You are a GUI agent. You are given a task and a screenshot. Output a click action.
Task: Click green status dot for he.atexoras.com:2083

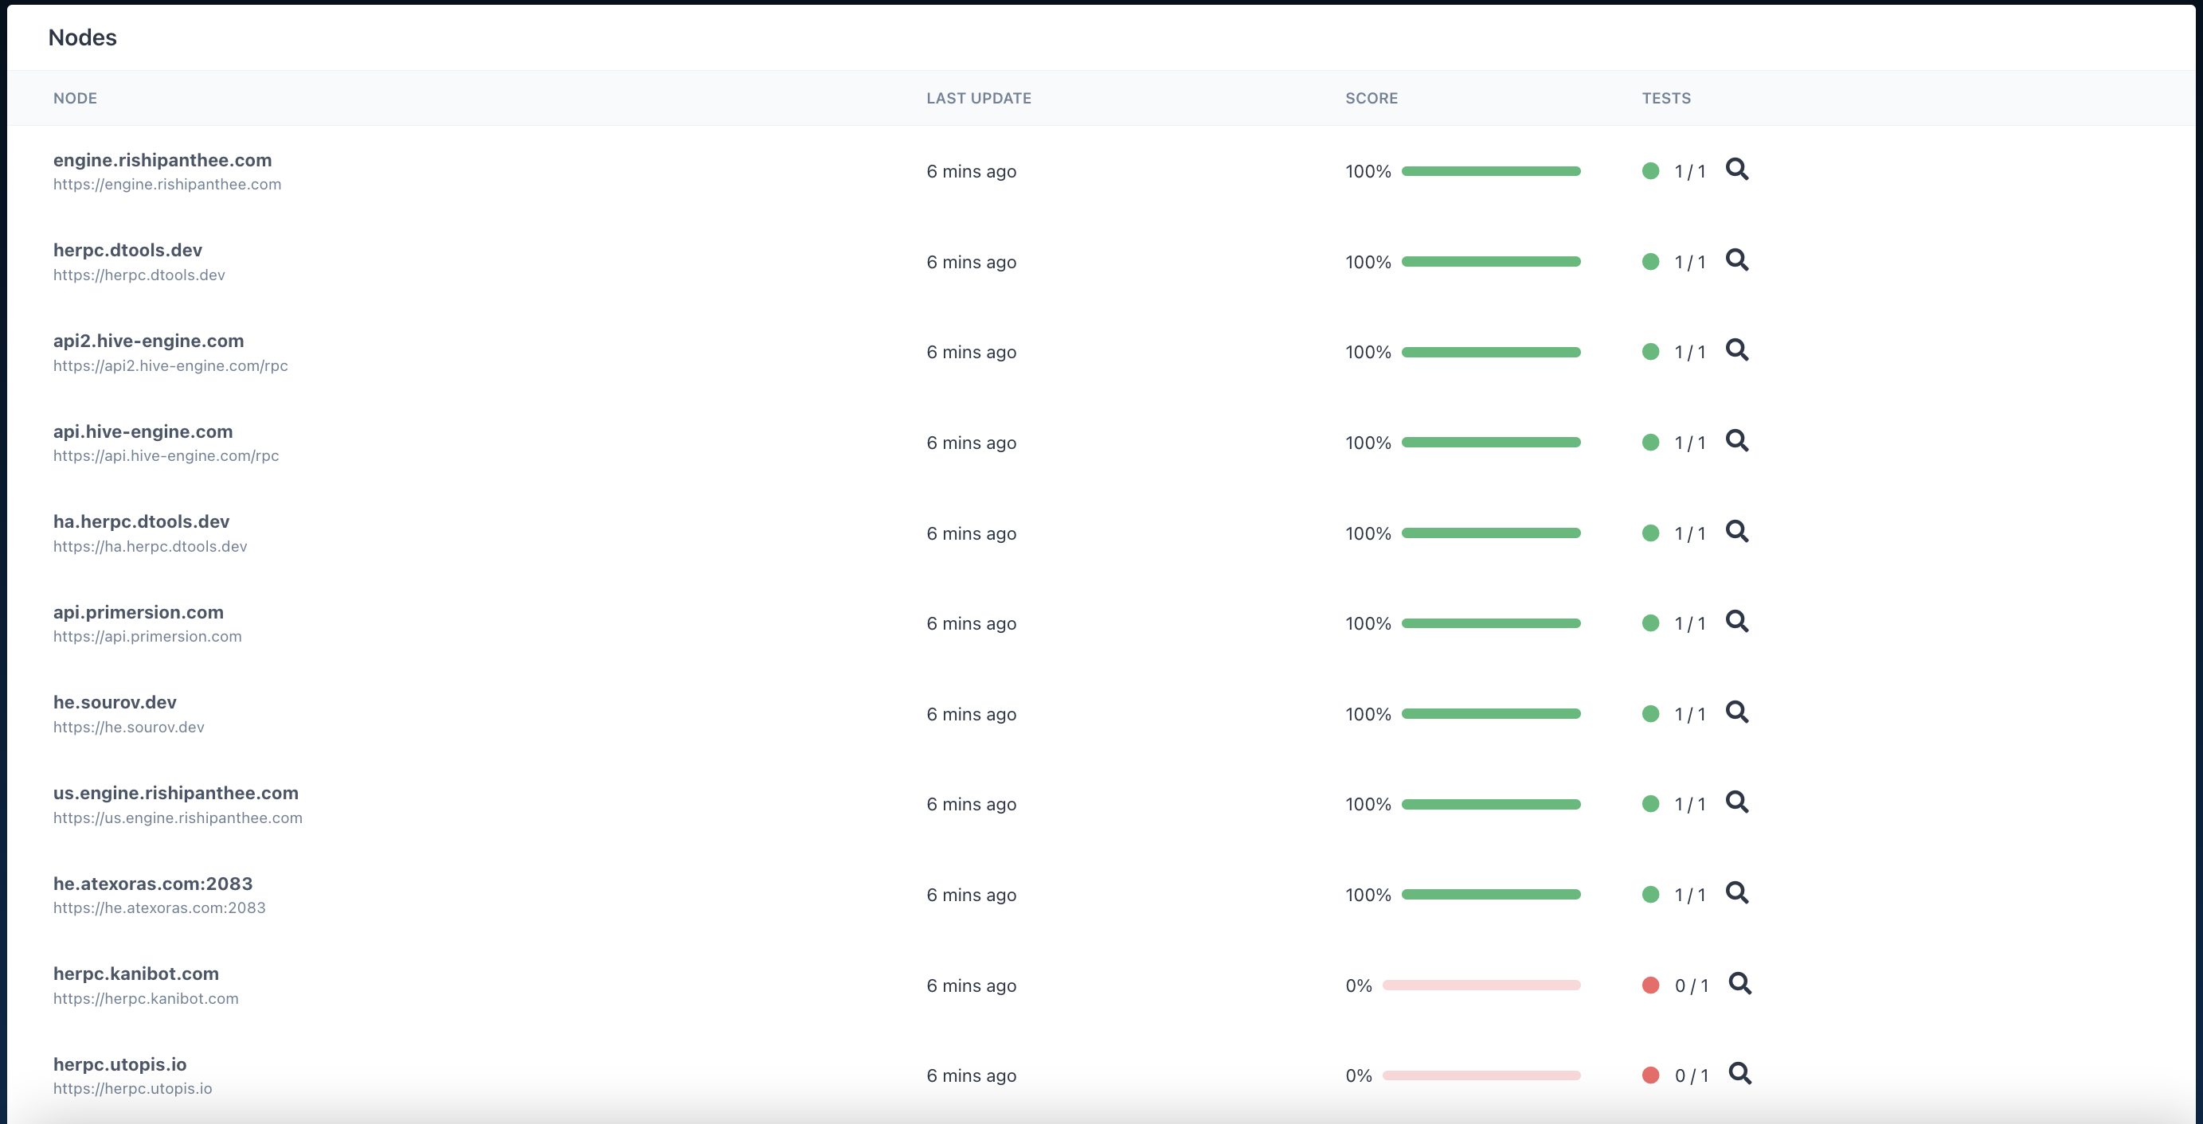pos(1650,895)
